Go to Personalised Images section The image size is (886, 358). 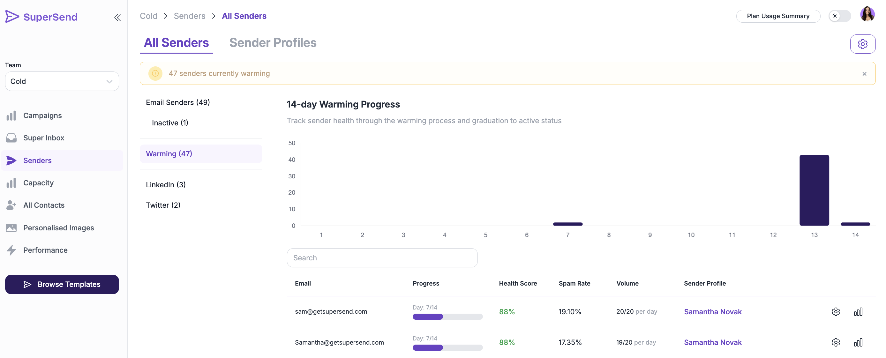58,228
